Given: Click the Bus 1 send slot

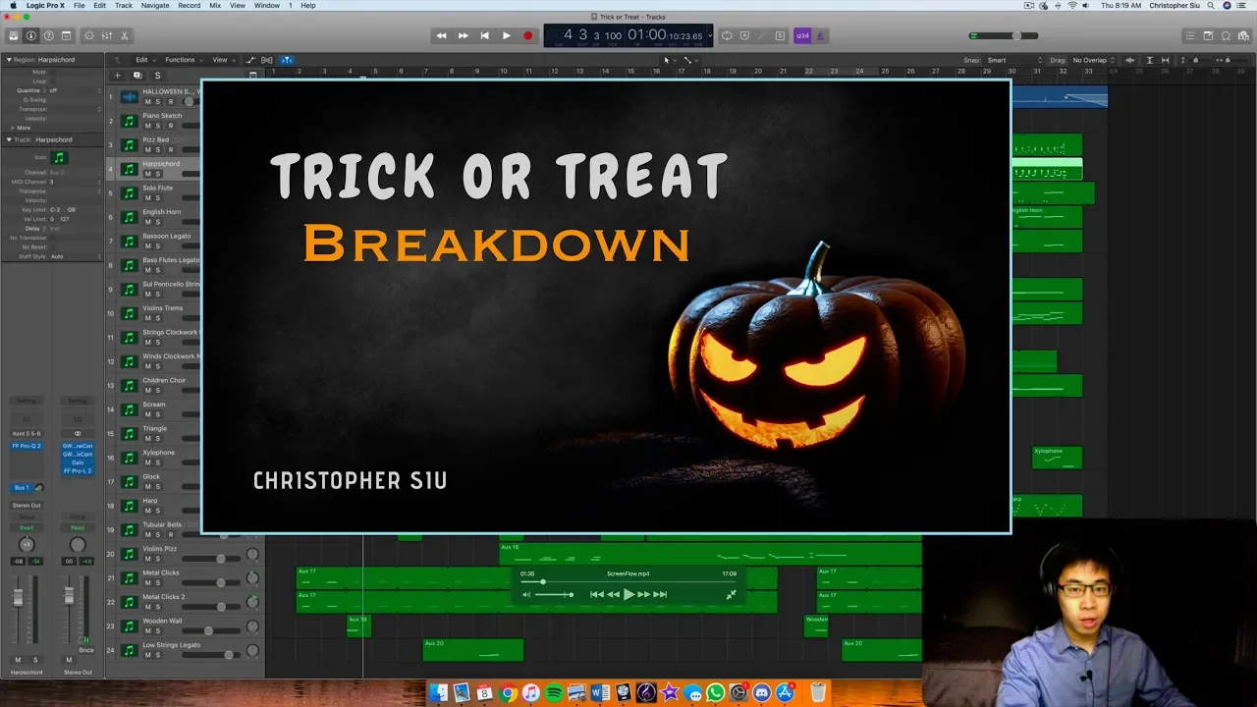Looking at the screenshot, I should [21, 487].
